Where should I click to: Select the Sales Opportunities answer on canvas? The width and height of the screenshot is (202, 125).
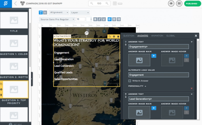coord(66,79)
